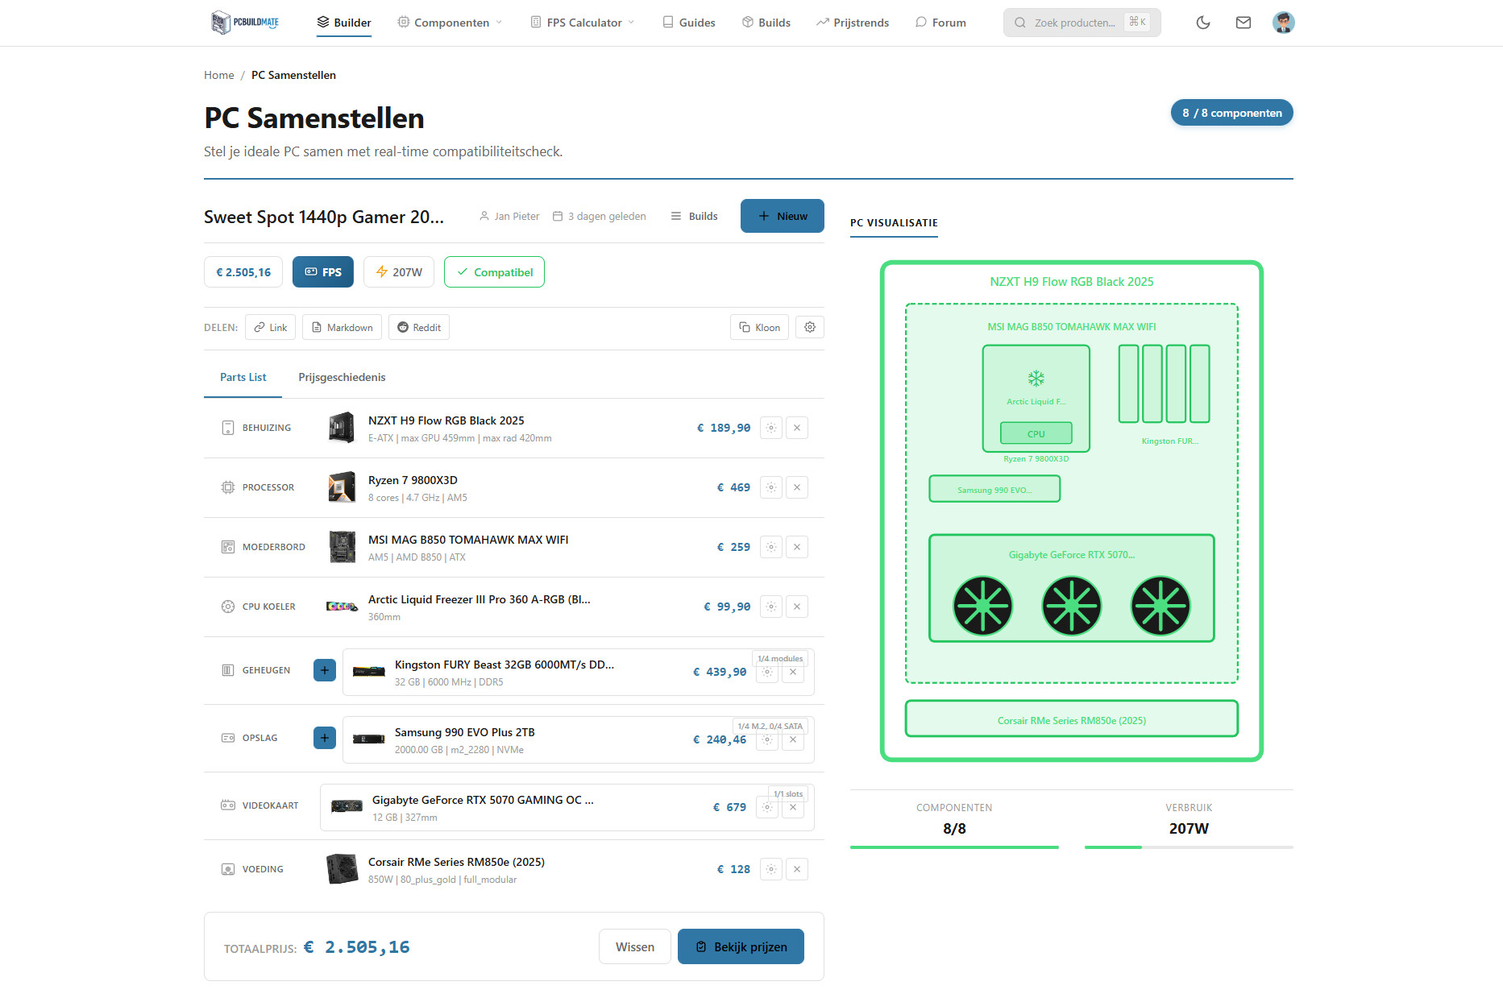This screenshot has width=1503, height=998.
Task: Add another memory module with plus
Action: pyautogui.click(x=325, y=670)
